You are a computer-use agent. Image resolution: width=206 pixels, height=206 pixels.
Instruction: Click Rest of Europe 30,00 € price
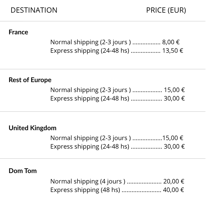click(174, 99)
